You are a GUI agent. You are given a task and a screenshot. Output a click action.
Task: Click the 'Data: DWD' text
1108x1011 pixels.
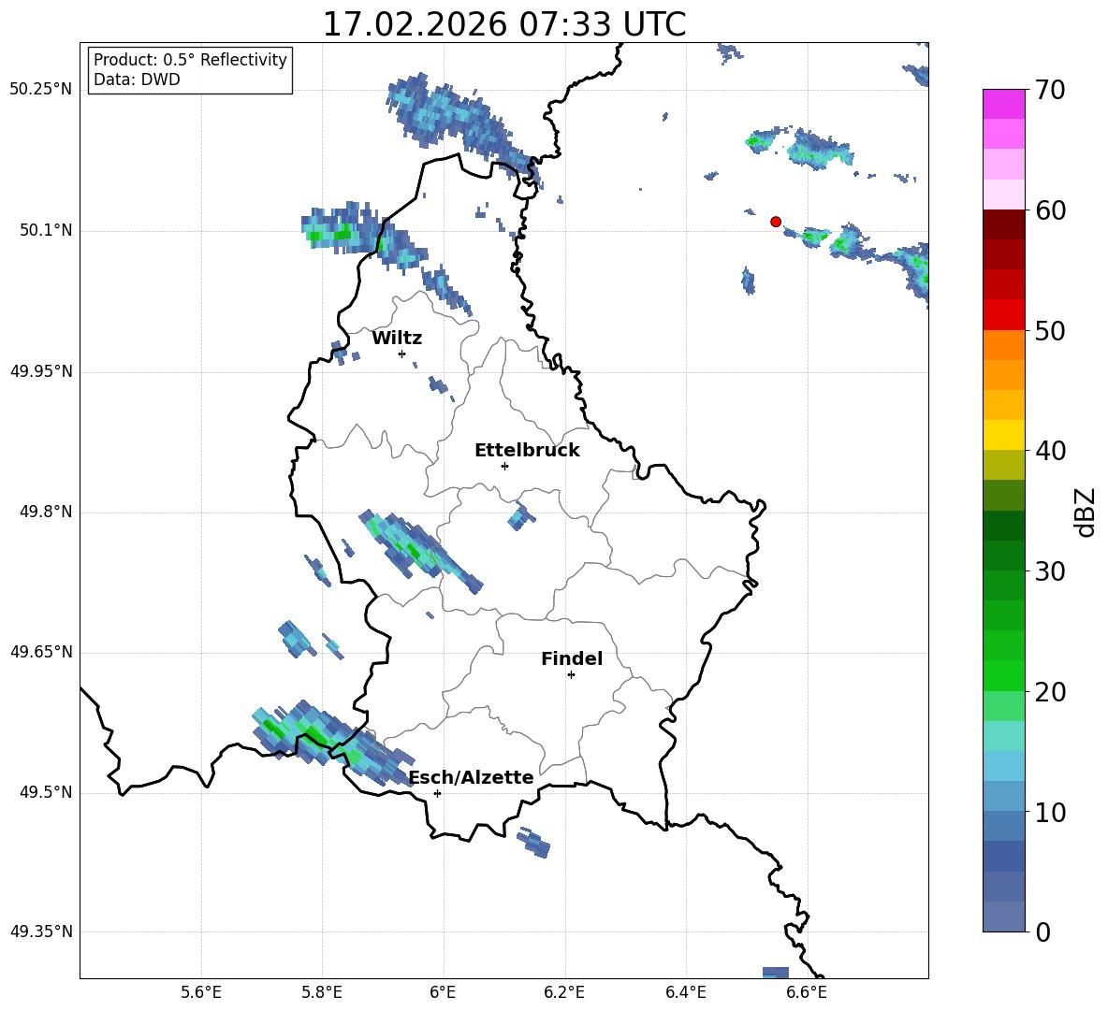tap(137, 79)
